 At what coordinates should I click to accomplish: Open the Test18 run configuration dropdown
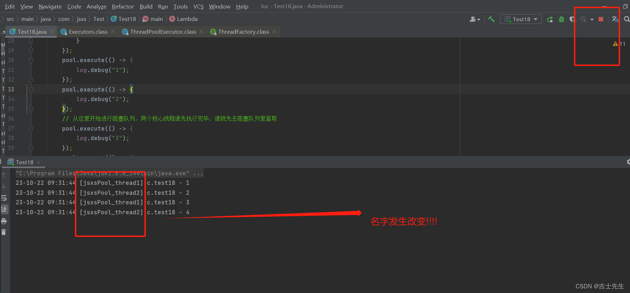coord(521,19)
